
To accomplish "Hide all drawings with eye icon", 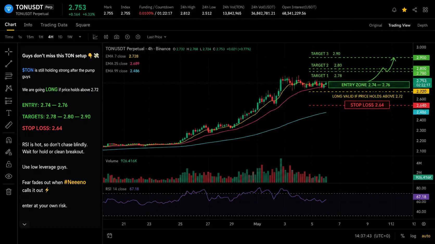I will 9,176.
